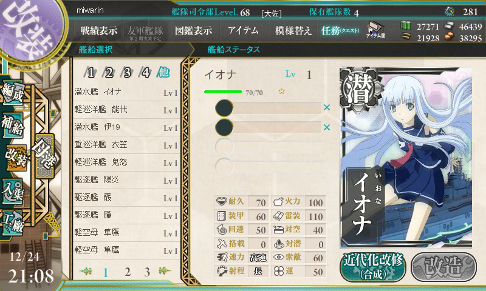Remove equipment with second slot X

click(x=327, y=127)
